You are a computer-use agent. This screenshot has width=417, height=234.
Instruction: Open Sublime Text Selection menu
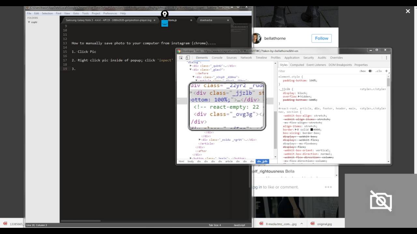(x=47, y=13)
